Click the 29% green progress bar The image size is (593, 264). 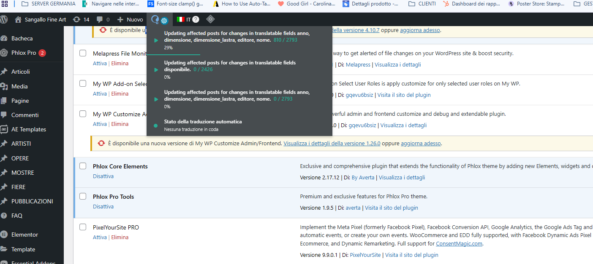coord(182,55)
